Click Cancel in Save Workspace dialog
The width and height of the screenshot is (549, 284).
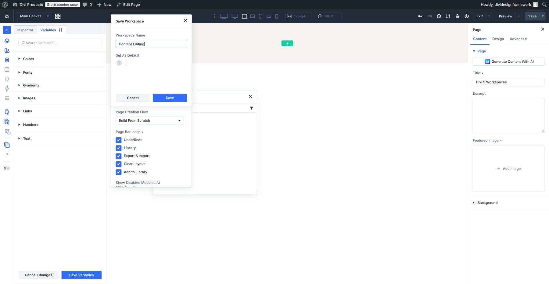(x=133, y=98)
